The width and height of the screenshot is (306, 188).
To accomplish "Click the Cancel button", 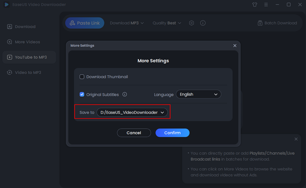I will (134, 132).
